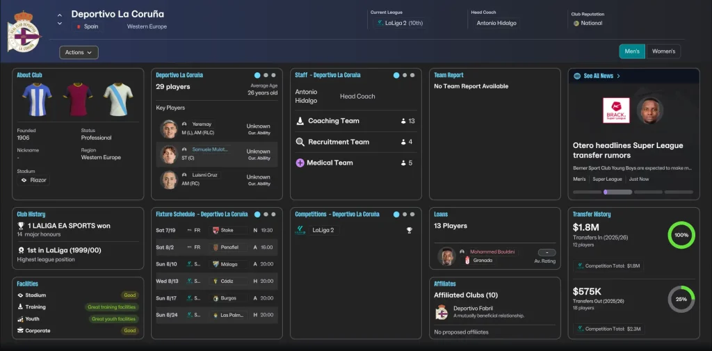Go to previous club with up chevron
This screenshot has height=351, width=712.
[60, 15]
